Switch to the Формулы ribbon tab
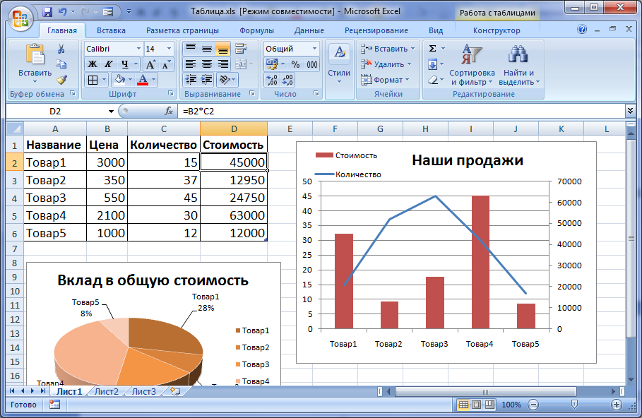The image size is (642, 418). (256, 30)
